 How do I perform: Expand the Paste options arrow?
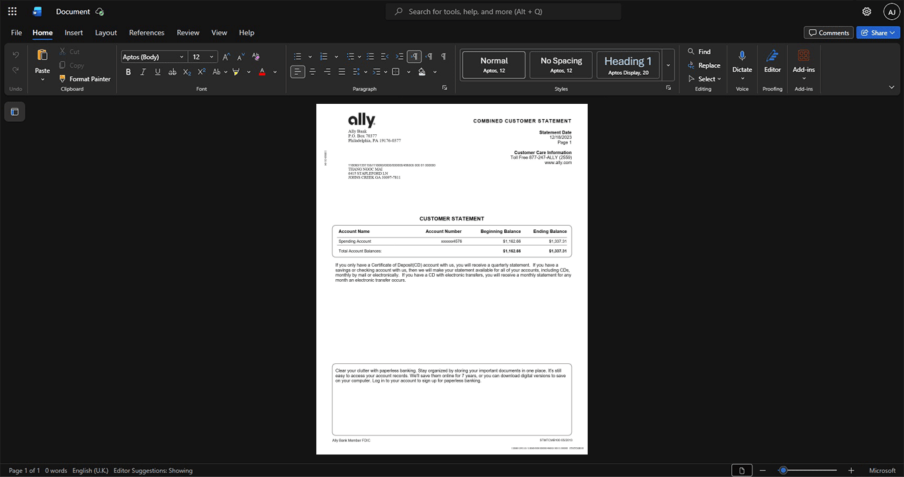click(42, 79)
